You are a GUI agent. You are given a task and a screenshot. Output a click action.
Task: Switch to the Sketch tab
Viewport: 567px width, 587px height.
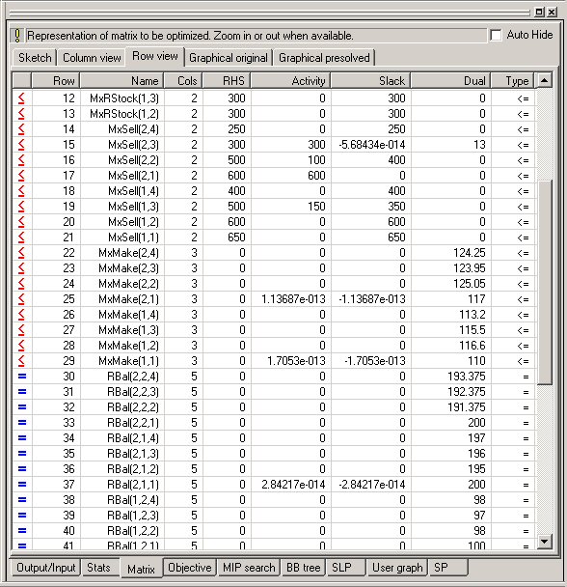click(x=35, y=58)
